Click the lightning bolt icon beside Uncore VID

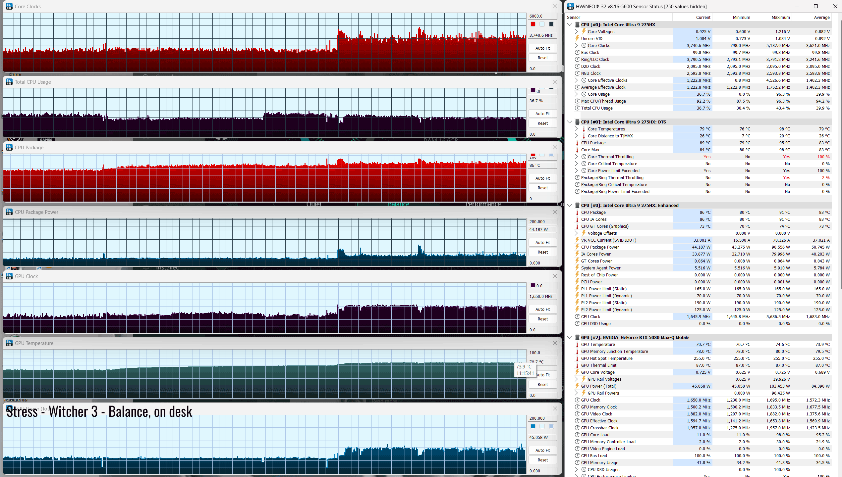pos(577,38)
